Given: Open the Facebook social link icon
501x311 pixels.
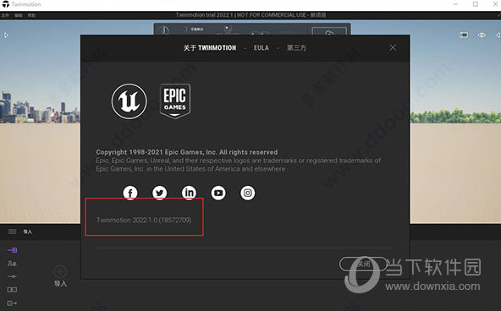Looking at the screenshot, I should point(130,193).
